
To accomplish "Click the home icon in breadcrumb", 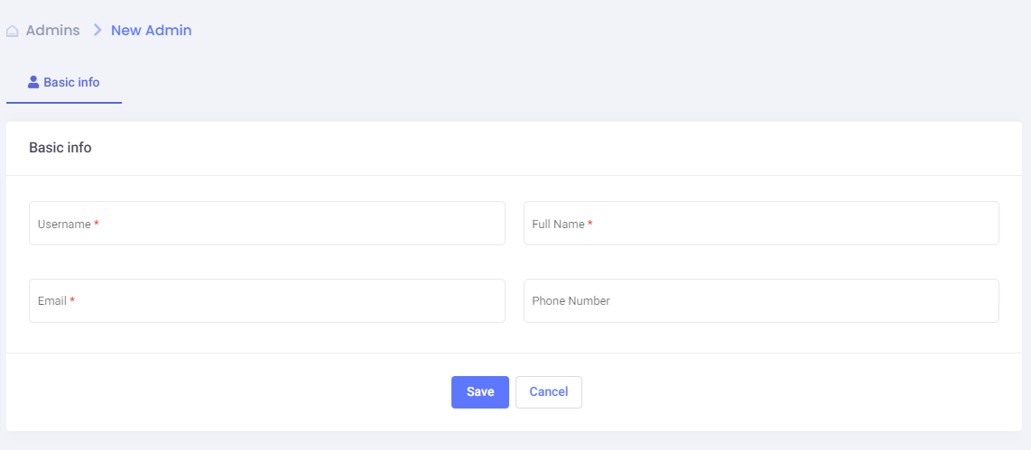I will tap(13, 31).
